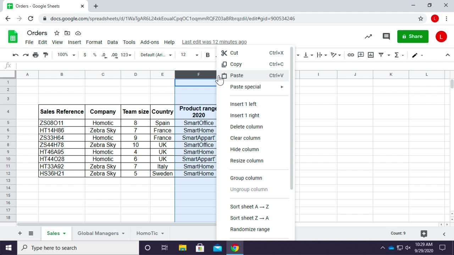Click the print icon

[x=35, y=55]
